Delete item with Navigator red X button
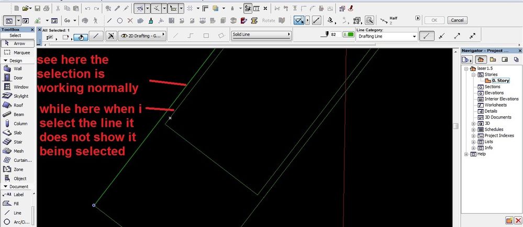 pos(517,220)
